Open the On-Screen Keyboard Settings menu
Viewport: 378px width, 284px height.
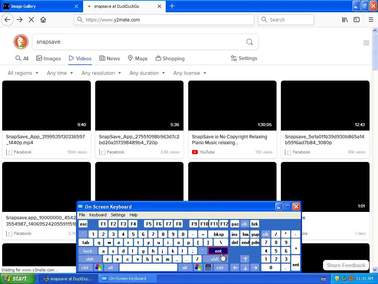pos(118,215)
